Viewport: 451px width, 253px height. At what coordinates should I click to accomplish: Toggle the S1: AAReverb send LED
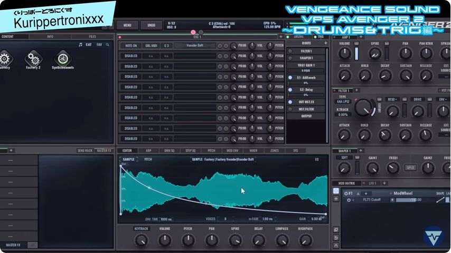(x=290, y=77)
